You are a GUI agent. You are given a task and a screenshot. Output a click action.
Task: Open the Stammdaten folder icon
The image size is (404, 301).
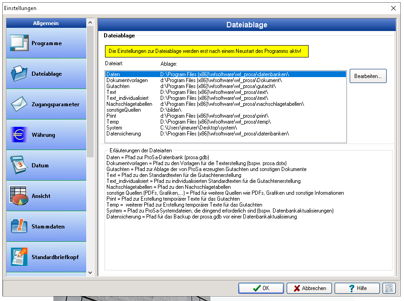(19, 226)
